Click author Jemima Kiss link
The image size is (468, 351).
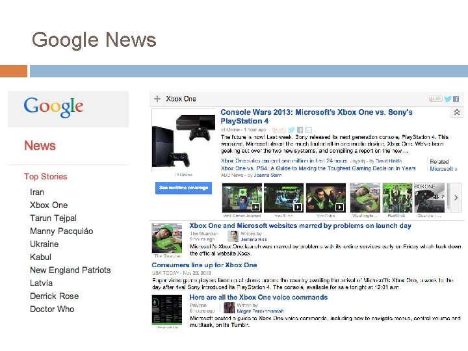[x=253, y=239]
